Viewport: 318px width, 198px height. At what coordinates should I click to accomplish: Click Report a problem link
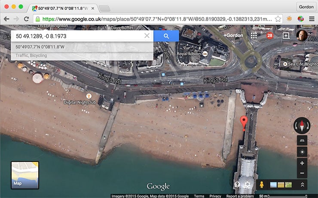pyautogui.click(x=240, y=196)
